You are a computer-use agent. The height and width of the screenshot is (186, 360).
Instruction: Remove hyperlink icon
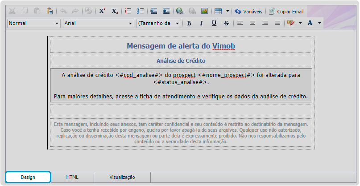coord(192,11)
